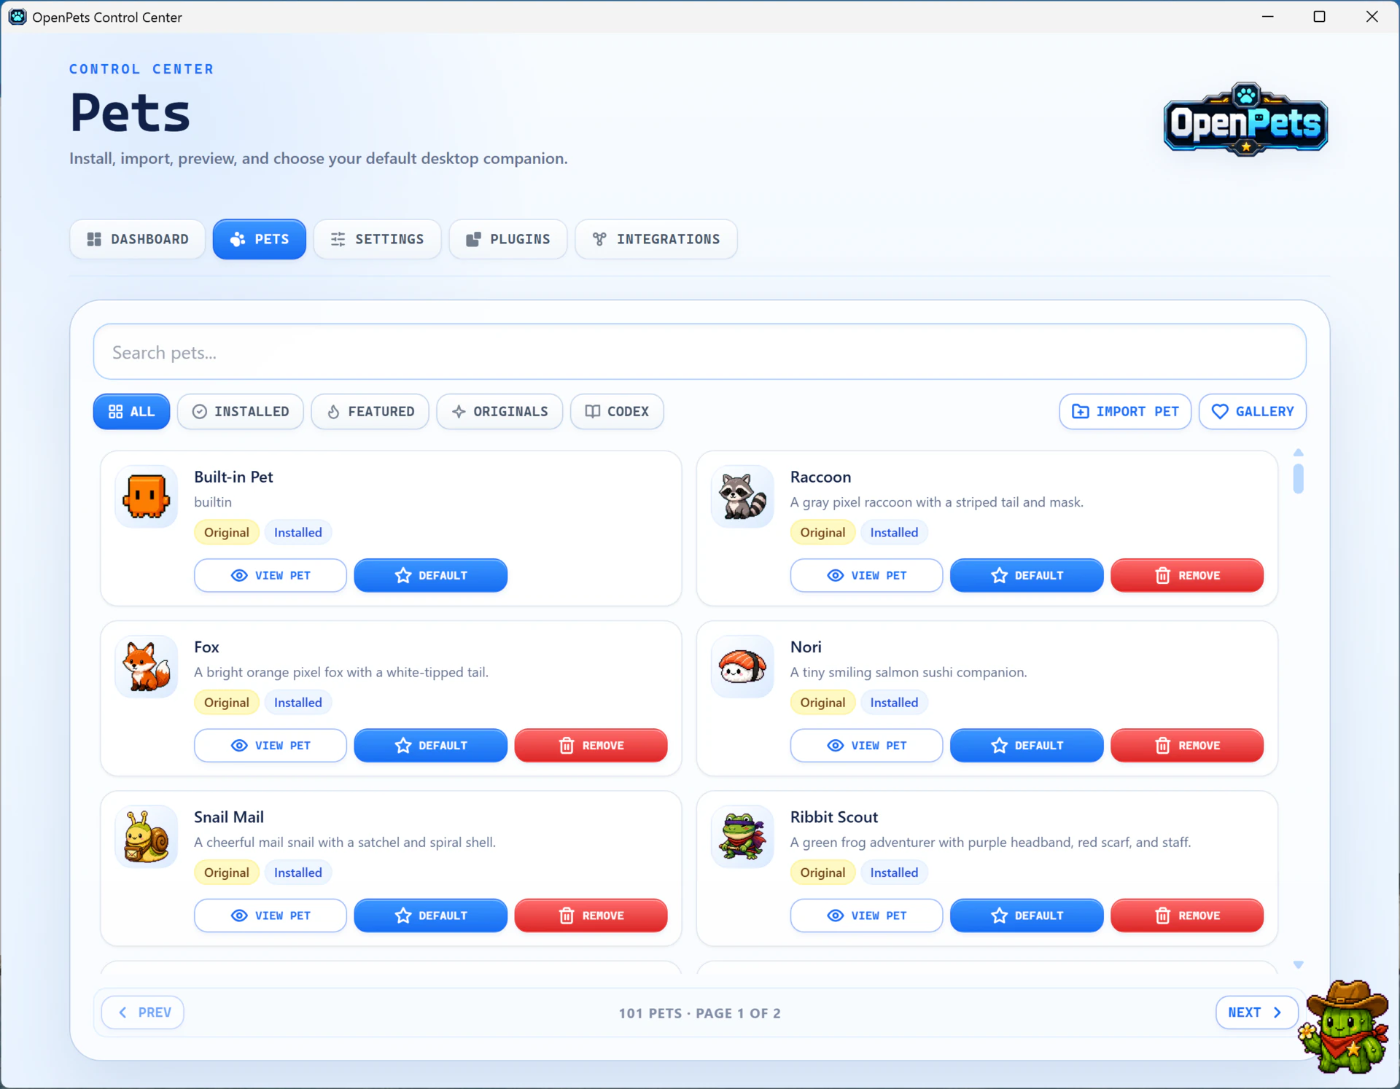Viewport: 1400px width, 1089px height.
Task: Remove the Raccoon pet
Action: (x=1187, y=575)
